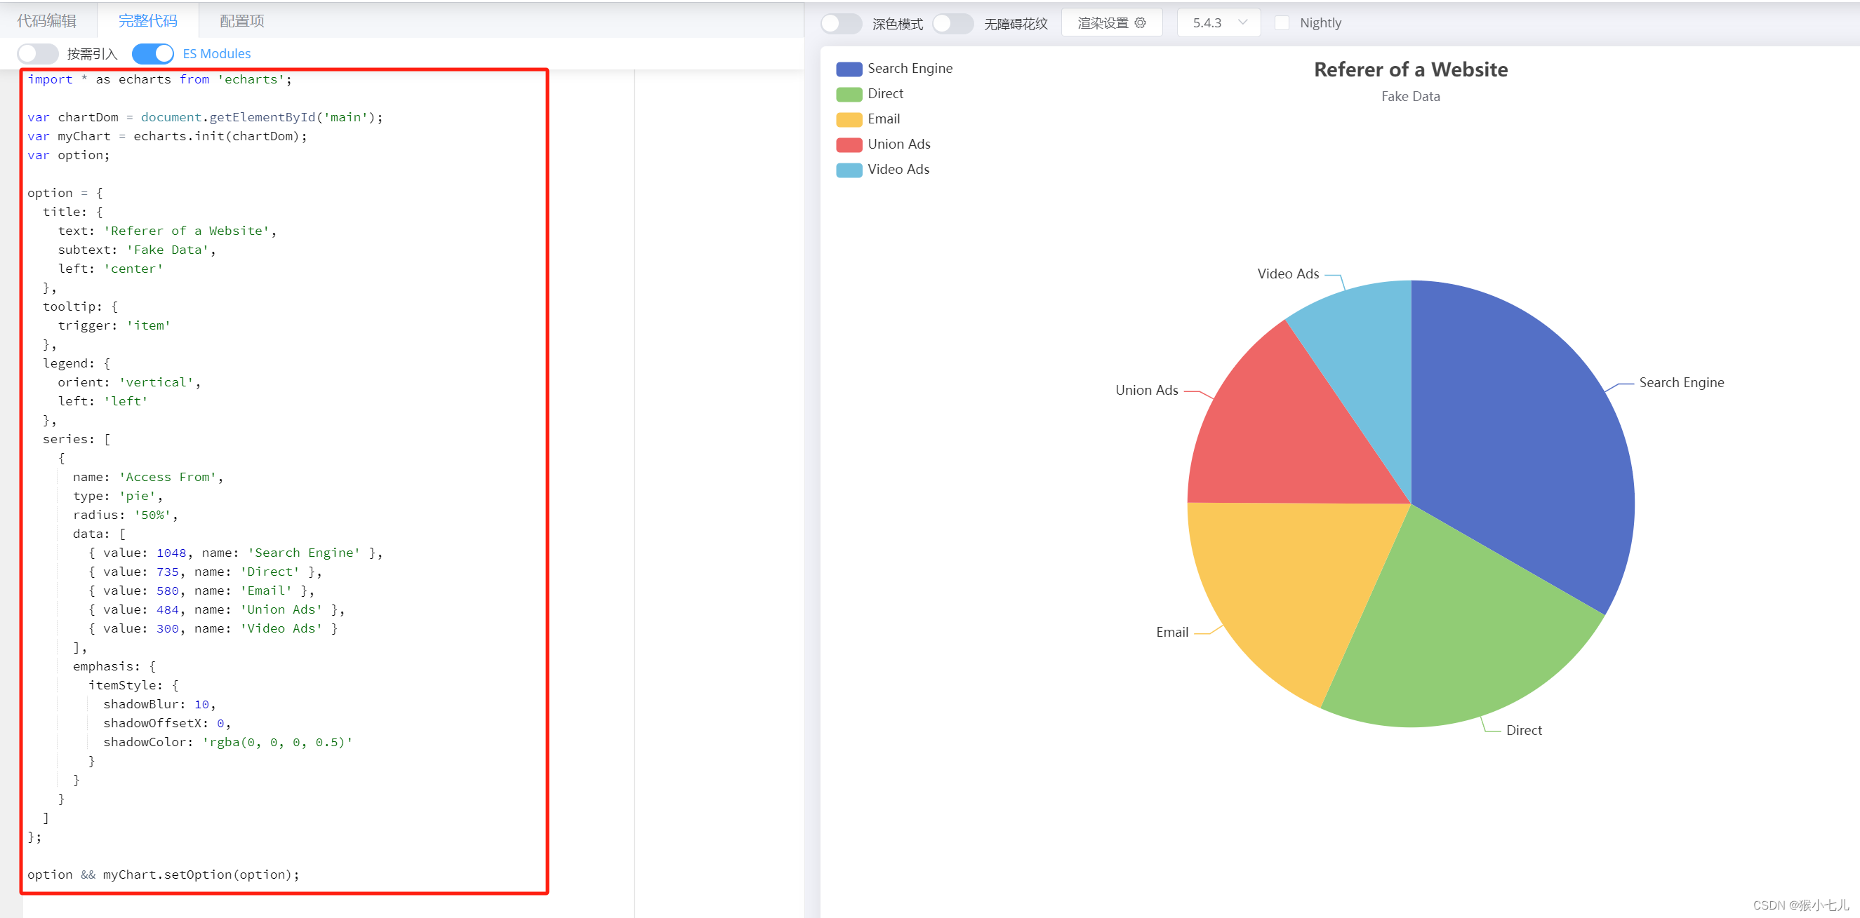
Task: Click the import echarts code line
Action: pyautogui.click(x=159, y=79)
